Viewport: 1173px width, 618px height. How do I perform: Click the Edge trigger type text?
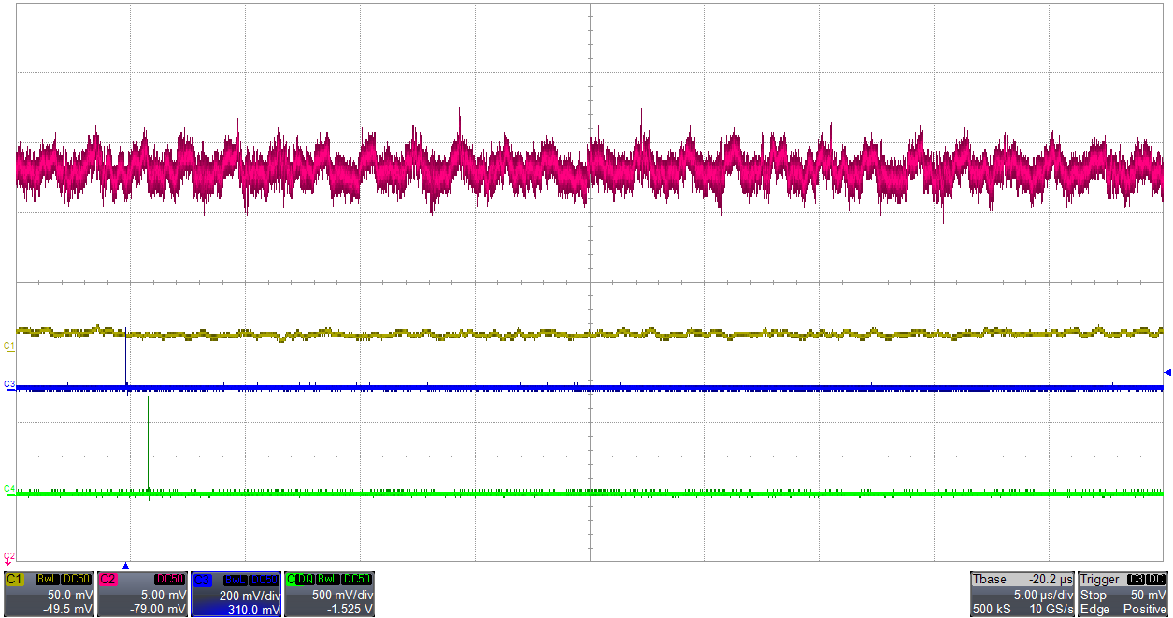tap(1094, 610)
